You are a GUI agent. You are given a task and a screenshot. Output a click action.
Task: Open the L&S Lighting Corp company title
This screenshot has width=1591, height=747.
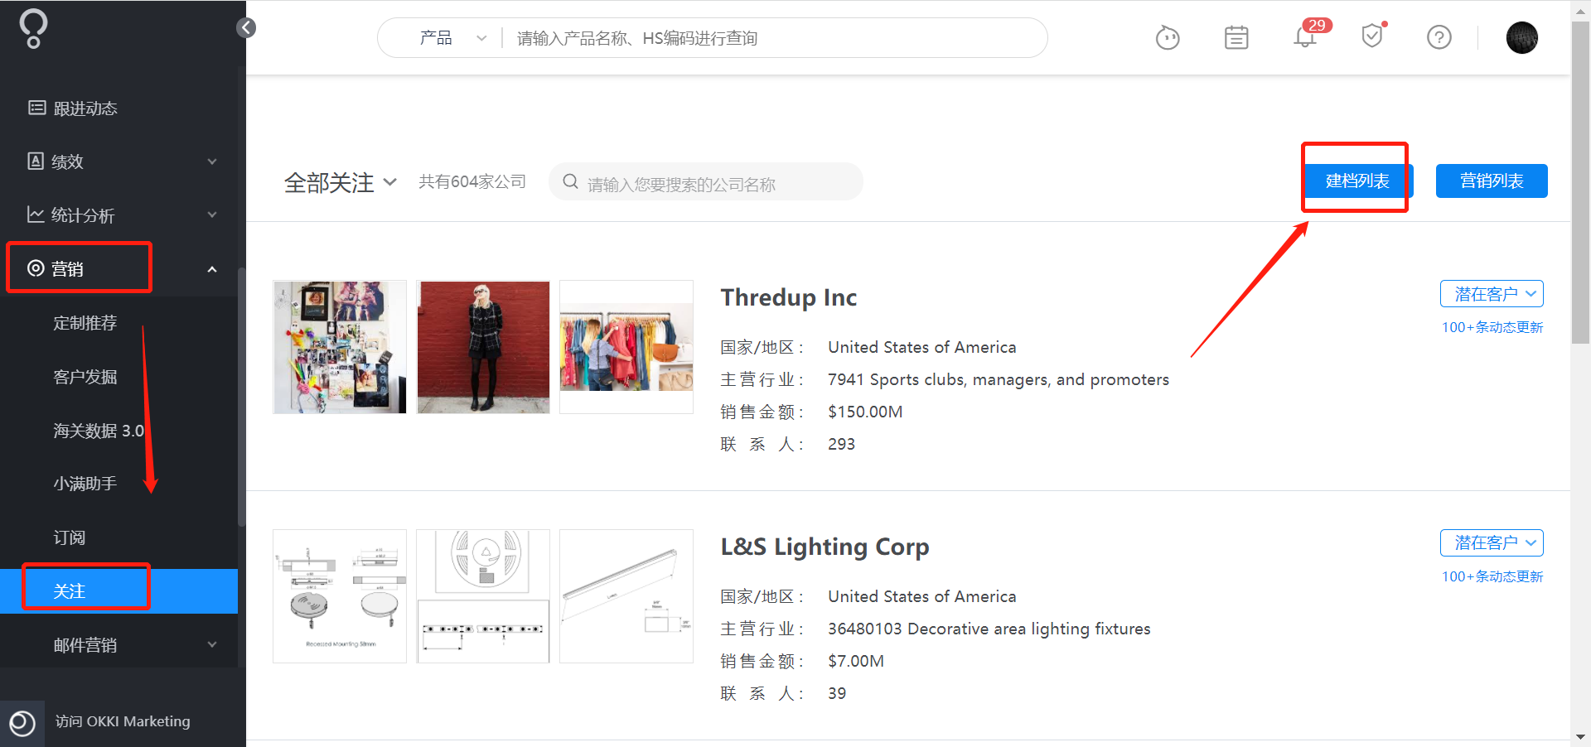pyautogui.click(x=825, y=547)
